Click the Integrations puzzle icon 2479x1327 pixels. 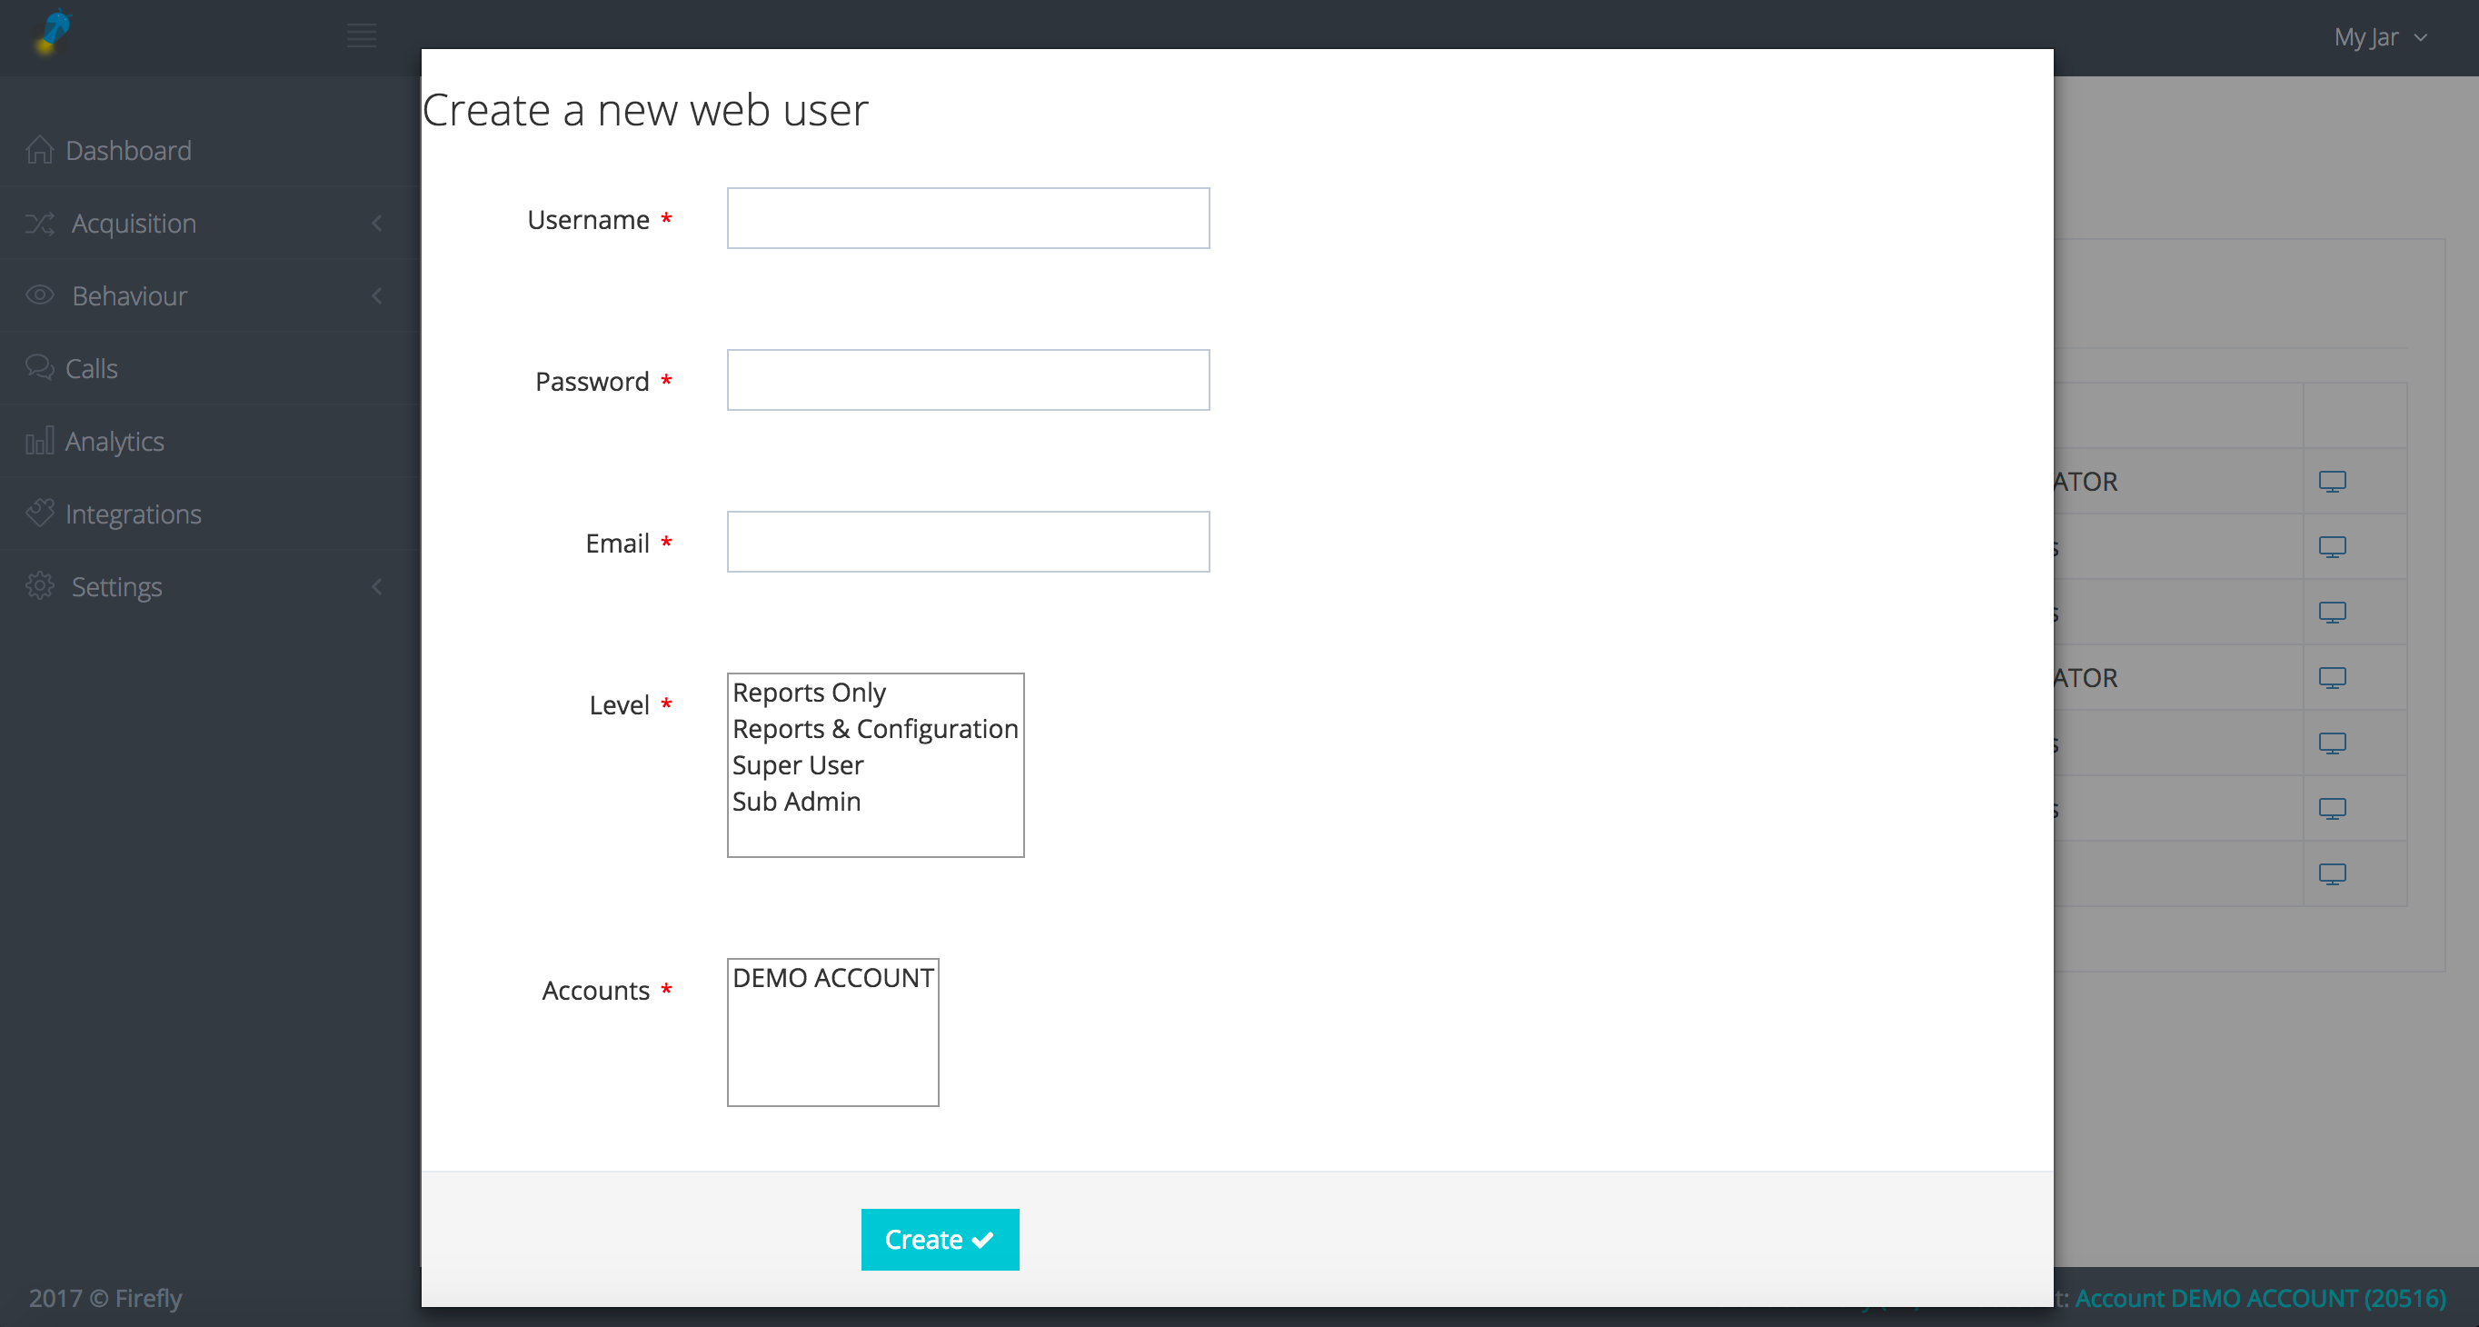(39, 513)
